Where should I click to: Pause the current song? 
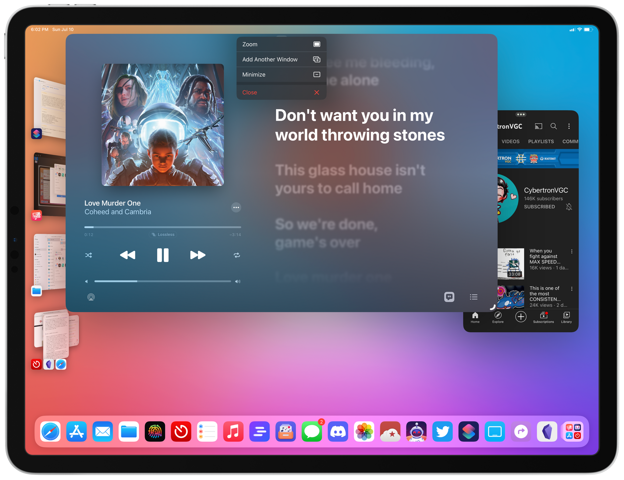coord(163,255)
